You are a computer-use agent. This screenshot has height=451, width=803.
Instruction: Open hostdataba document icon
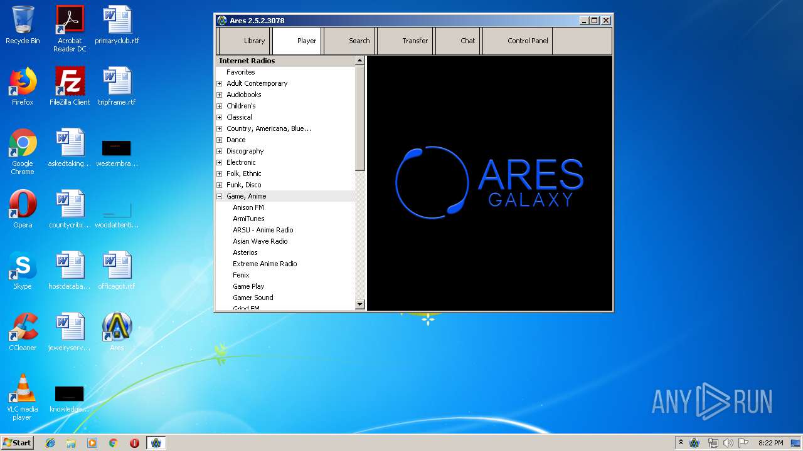pyautogui.click(x=70, y=271)
